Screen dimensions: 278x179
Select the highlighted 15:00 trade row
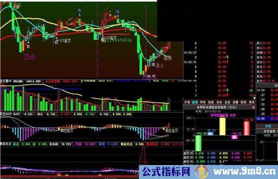(x=267, y=119)
